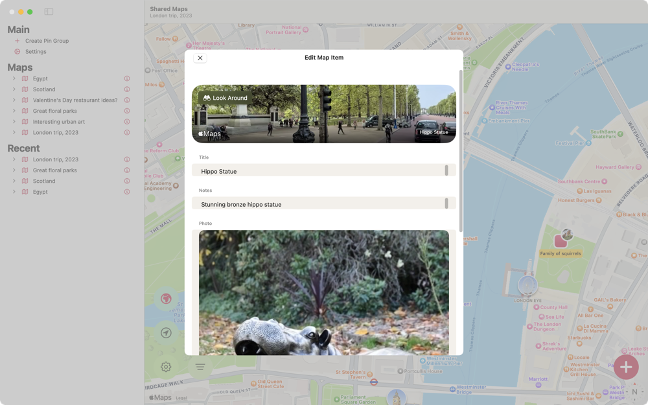Show info for Scotland under Maps
648x405 pixels.
(x=127, y=89)
